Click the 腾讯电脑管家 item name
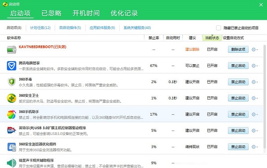The image size is (267, 168). coord(29,63)
